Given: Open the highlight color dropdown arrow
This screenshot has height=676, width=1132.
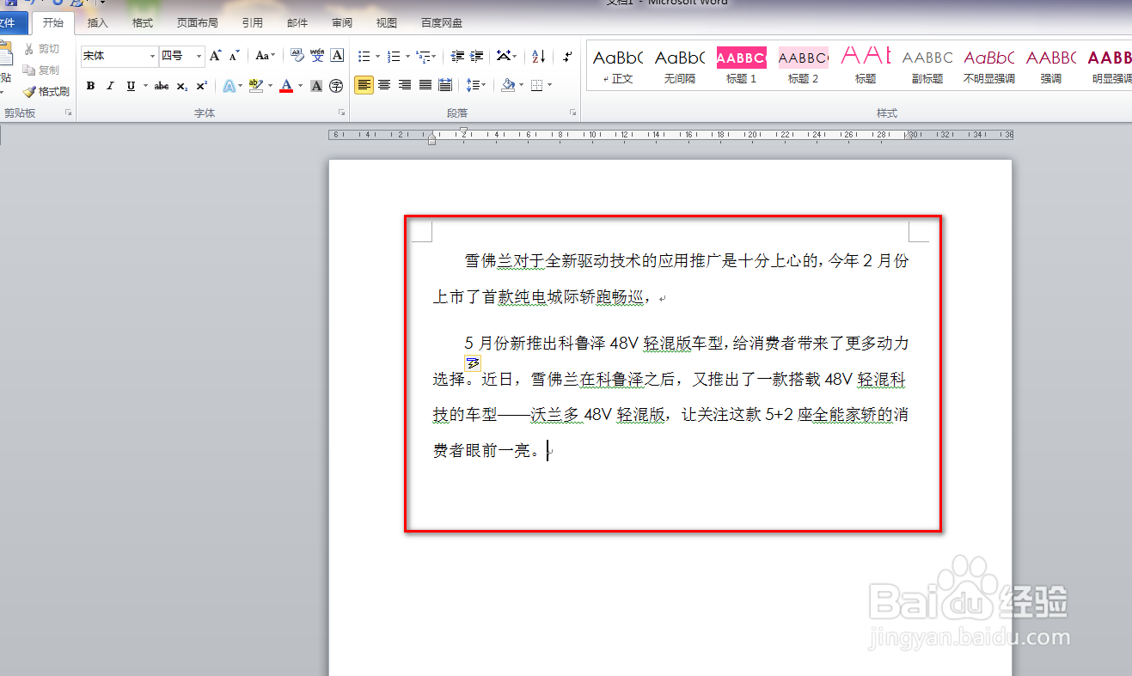Looking at the screenshot, I should coord(270,86).
